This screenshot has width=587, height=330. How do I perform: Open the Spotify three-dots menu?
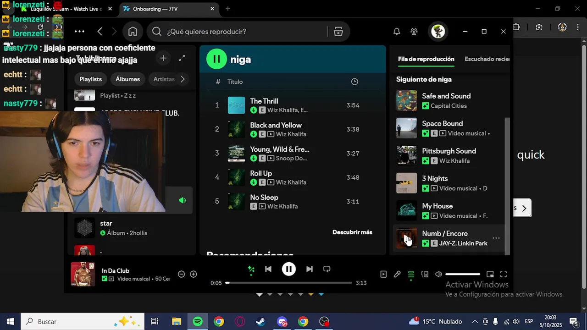(79, 32)
